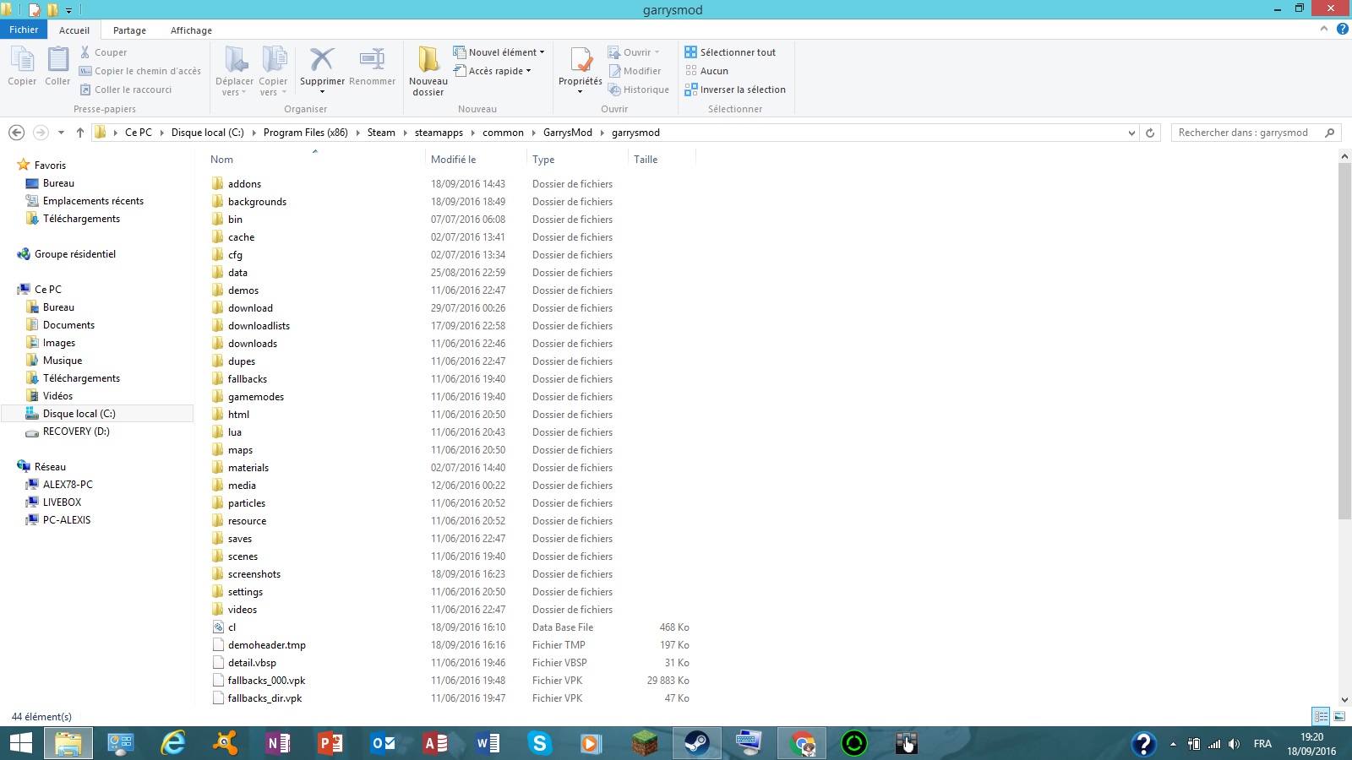Screen dimensions: 1352x760
Task: Switch to the Affichage ribbon tab
Action: pyautogui.click(x=191, y=30)
